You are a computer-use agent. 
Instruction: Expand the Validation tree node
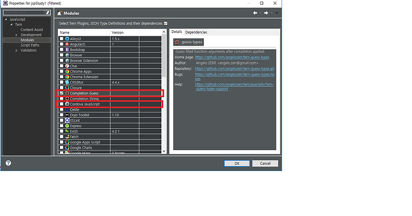pos(16,50)
